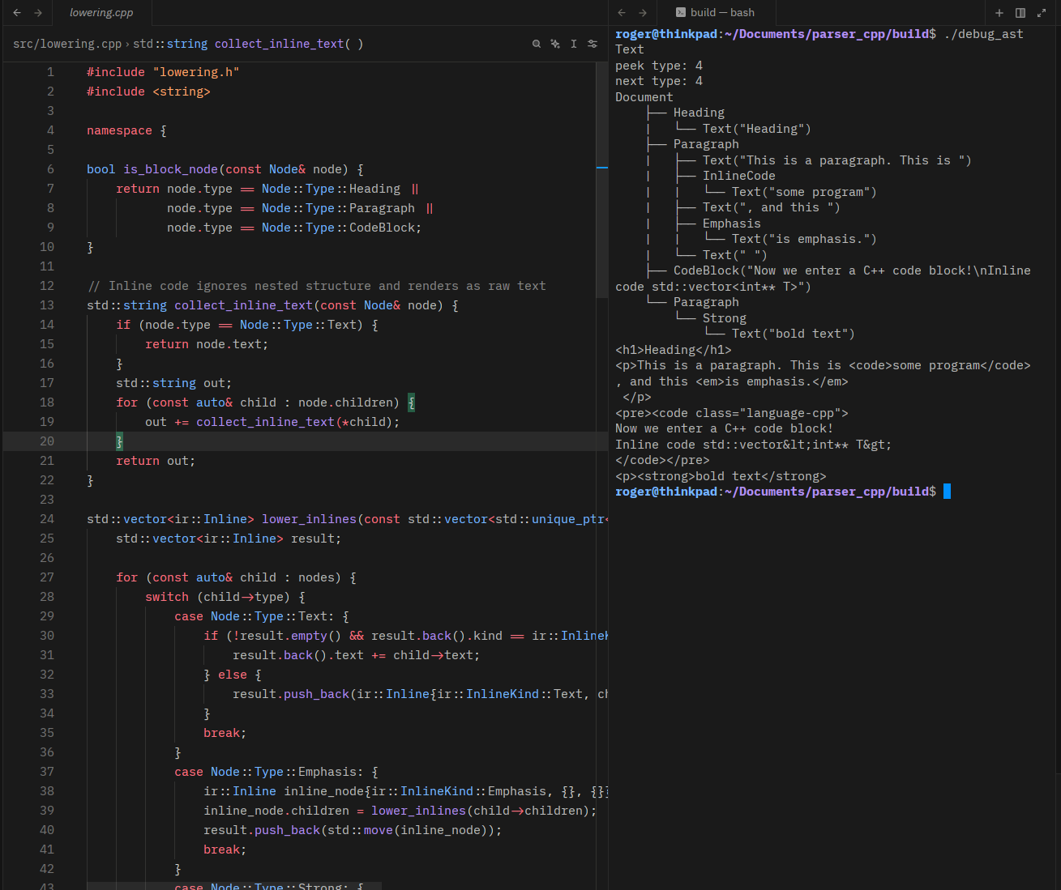
Task: Click 'peek type: 4' in terminal output
Action: tap(659, 66)
